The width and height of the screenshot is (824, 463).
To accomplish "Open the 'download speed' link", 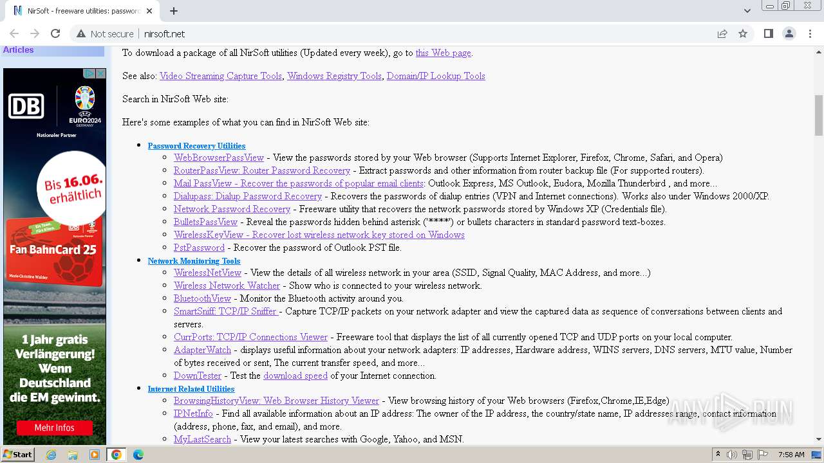I will click(295, 376).
